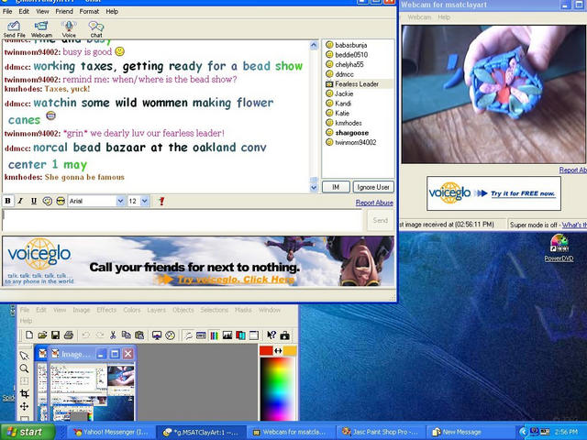Screen dimensions: 587x440
Task: Click the Copy icon in Paint Shop Pro
Action: [127, 335]
